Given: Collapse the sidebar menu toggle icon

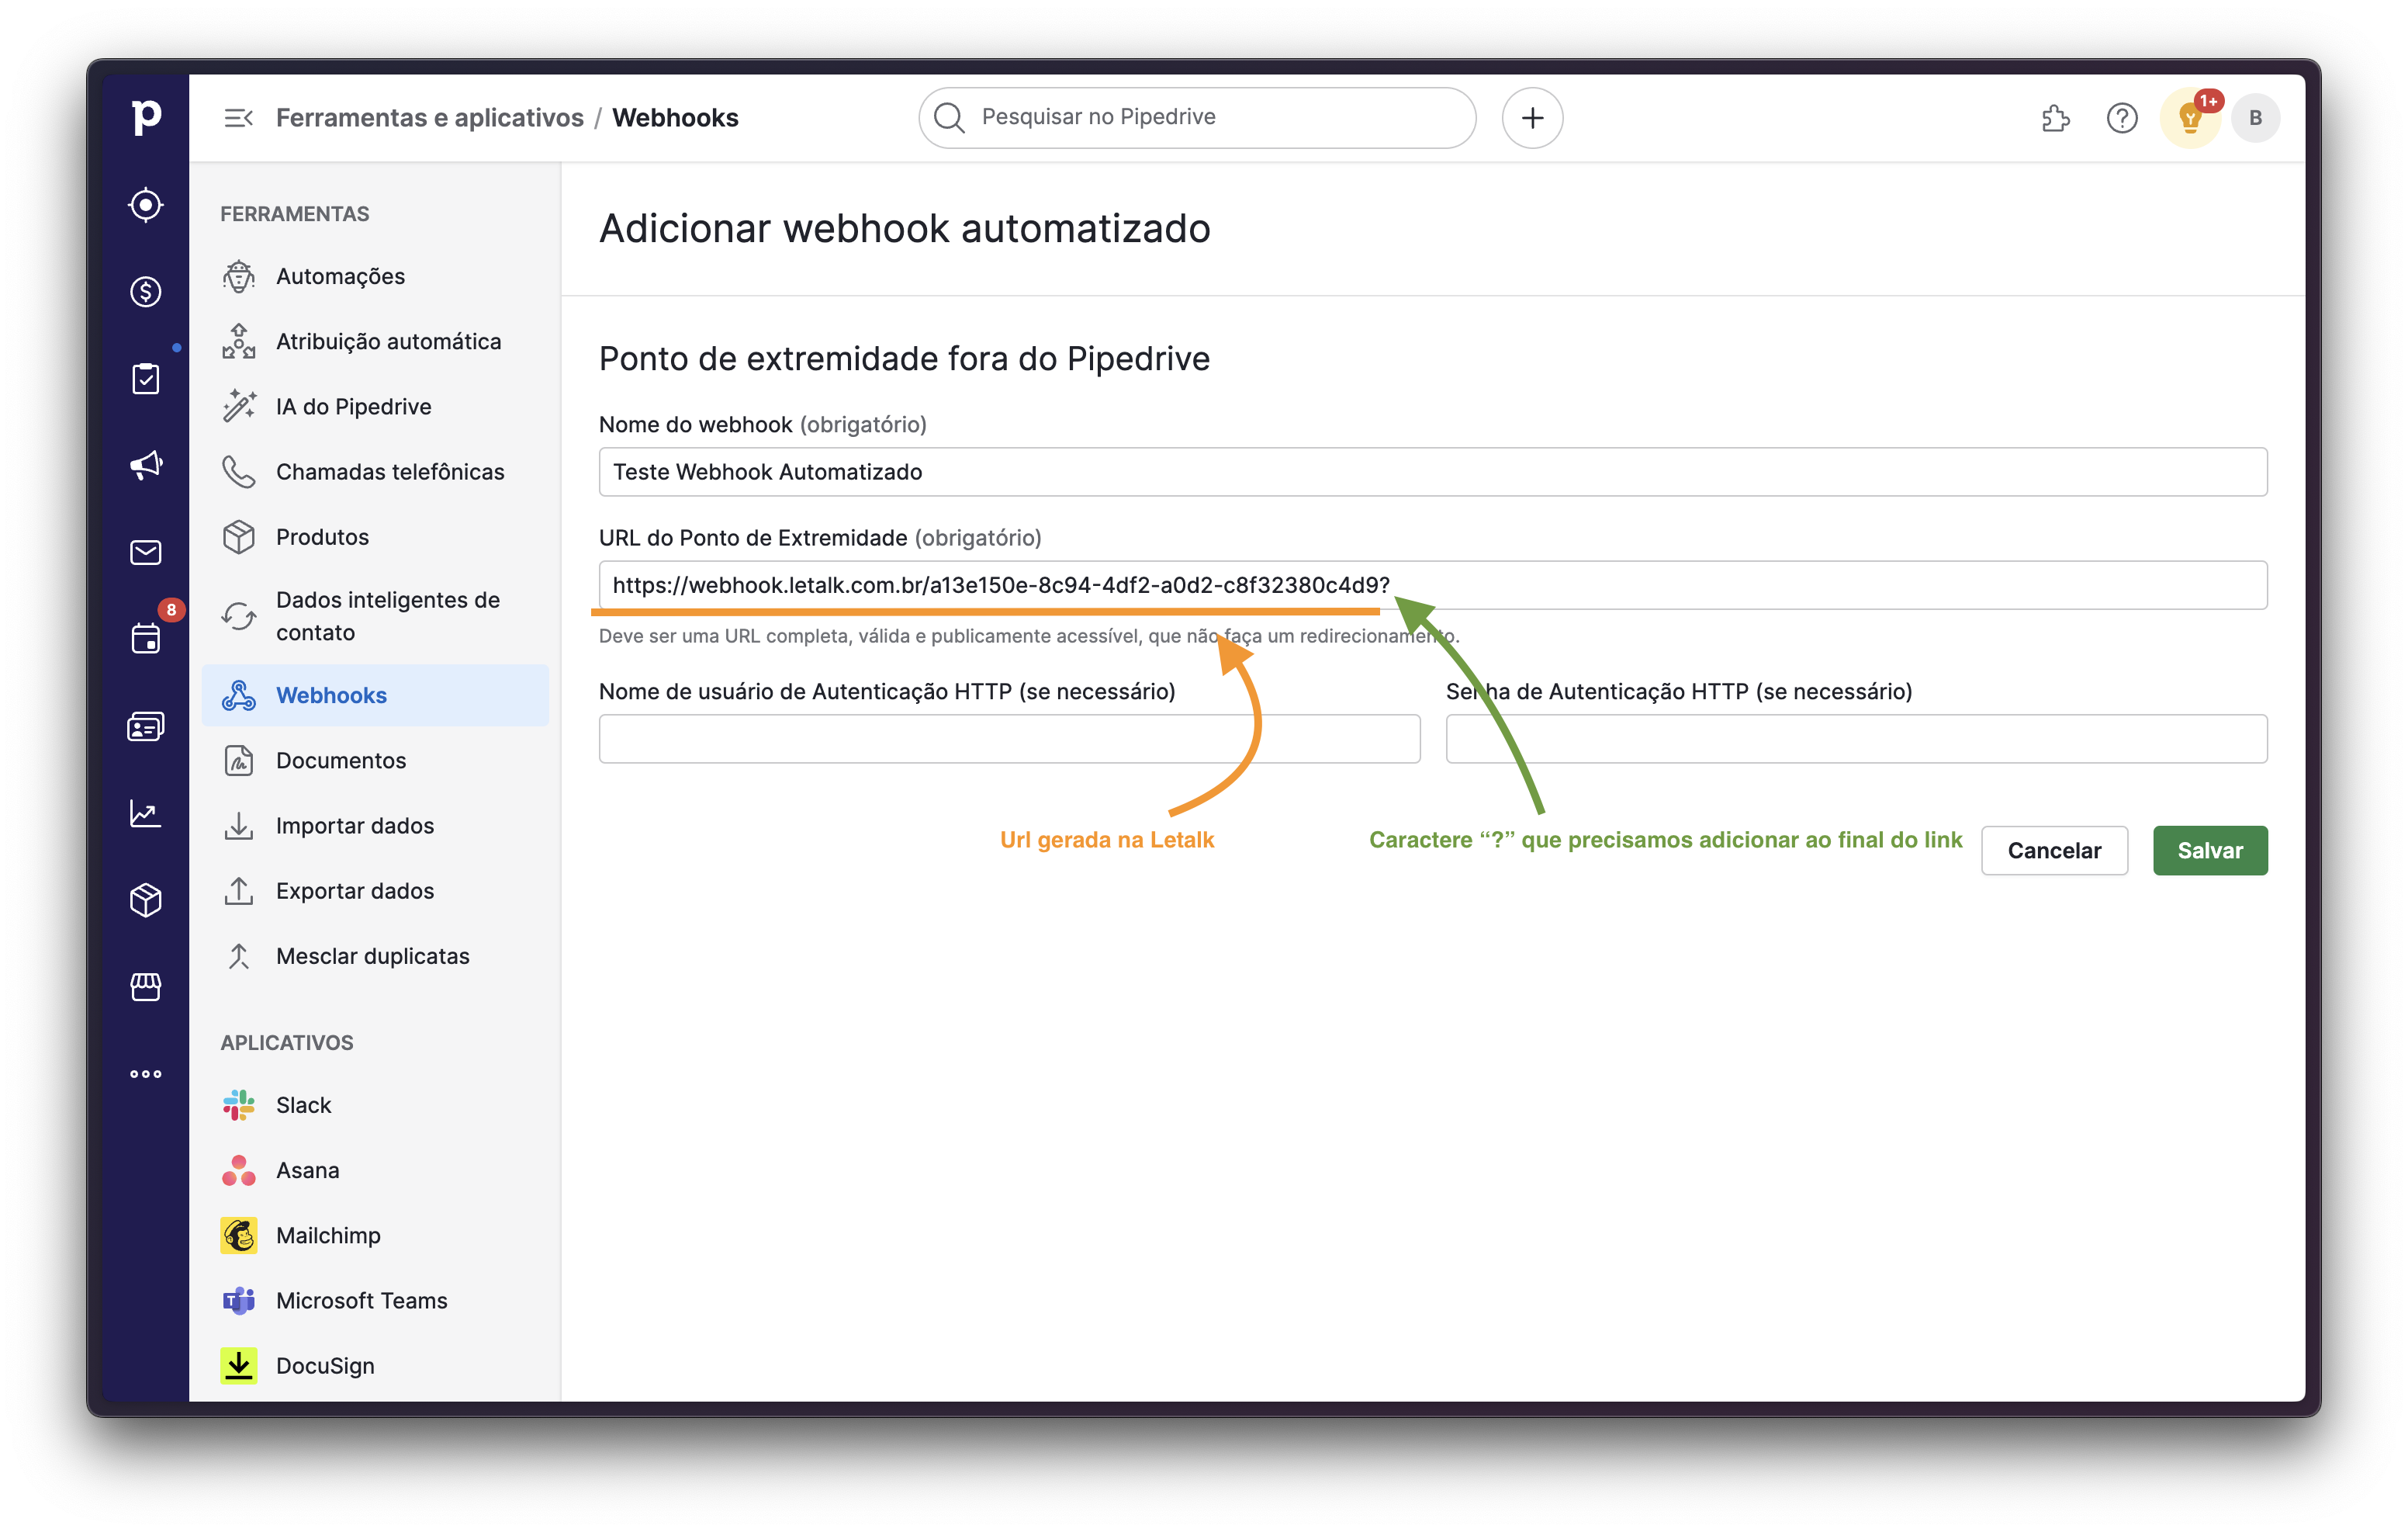Looking at the screenshot, I should (238, 118).
